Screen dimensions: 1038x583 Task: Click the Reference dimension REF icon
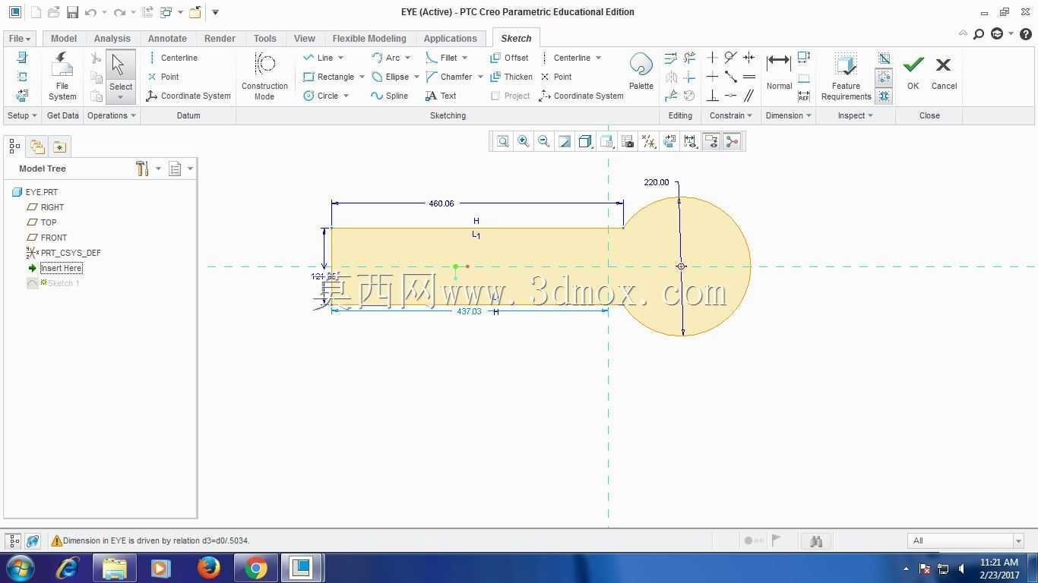[x=804, y=96]
